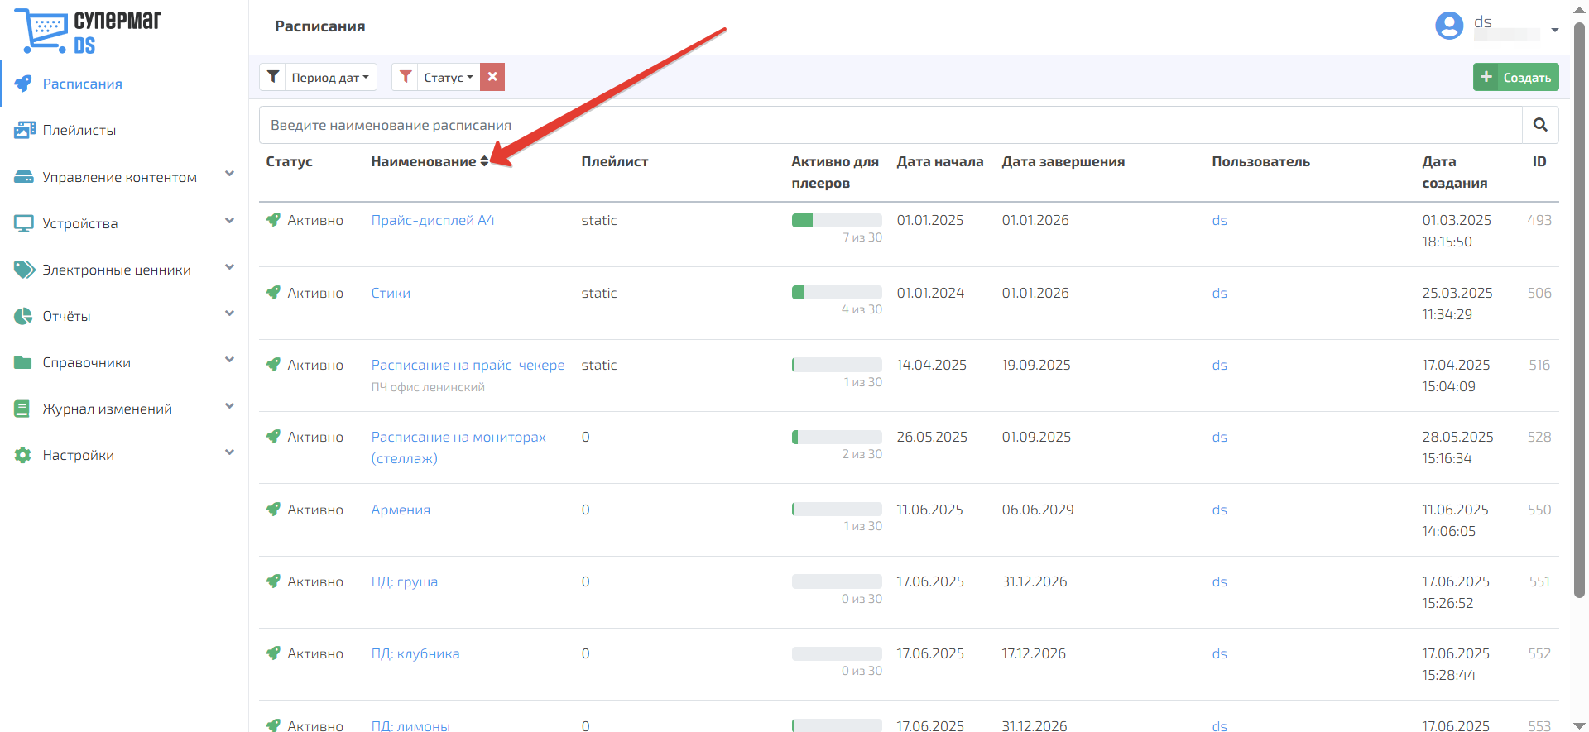Open the ПД: клубника schedule link
This screenshot has height=732, width=1589.
(415, 653)
